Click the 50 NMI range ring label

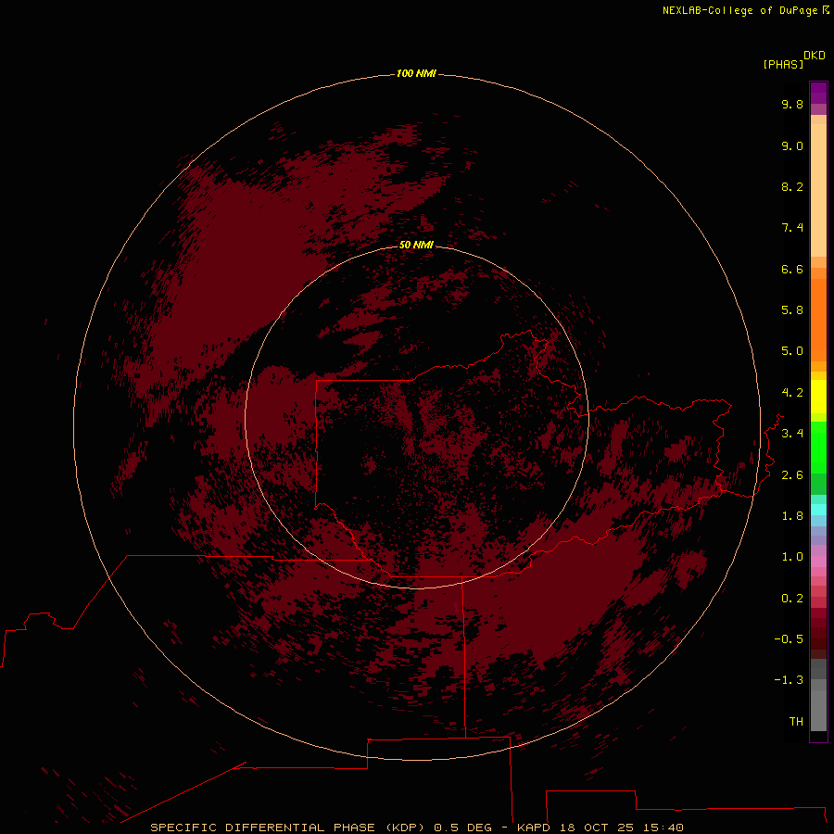point(416,245)
